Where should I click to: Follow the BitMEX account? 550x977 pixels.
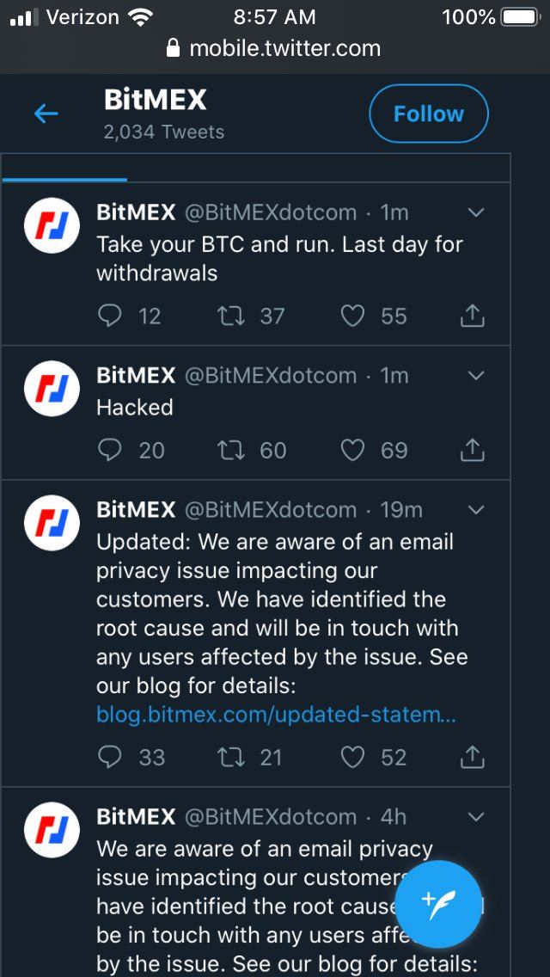click(428, 114)
